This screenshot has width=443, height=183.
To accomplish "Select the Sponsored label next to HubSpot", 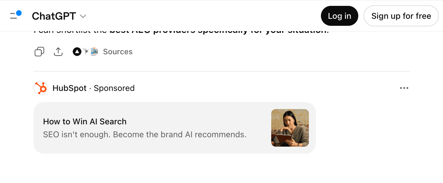I will click(x=114, y=88).
